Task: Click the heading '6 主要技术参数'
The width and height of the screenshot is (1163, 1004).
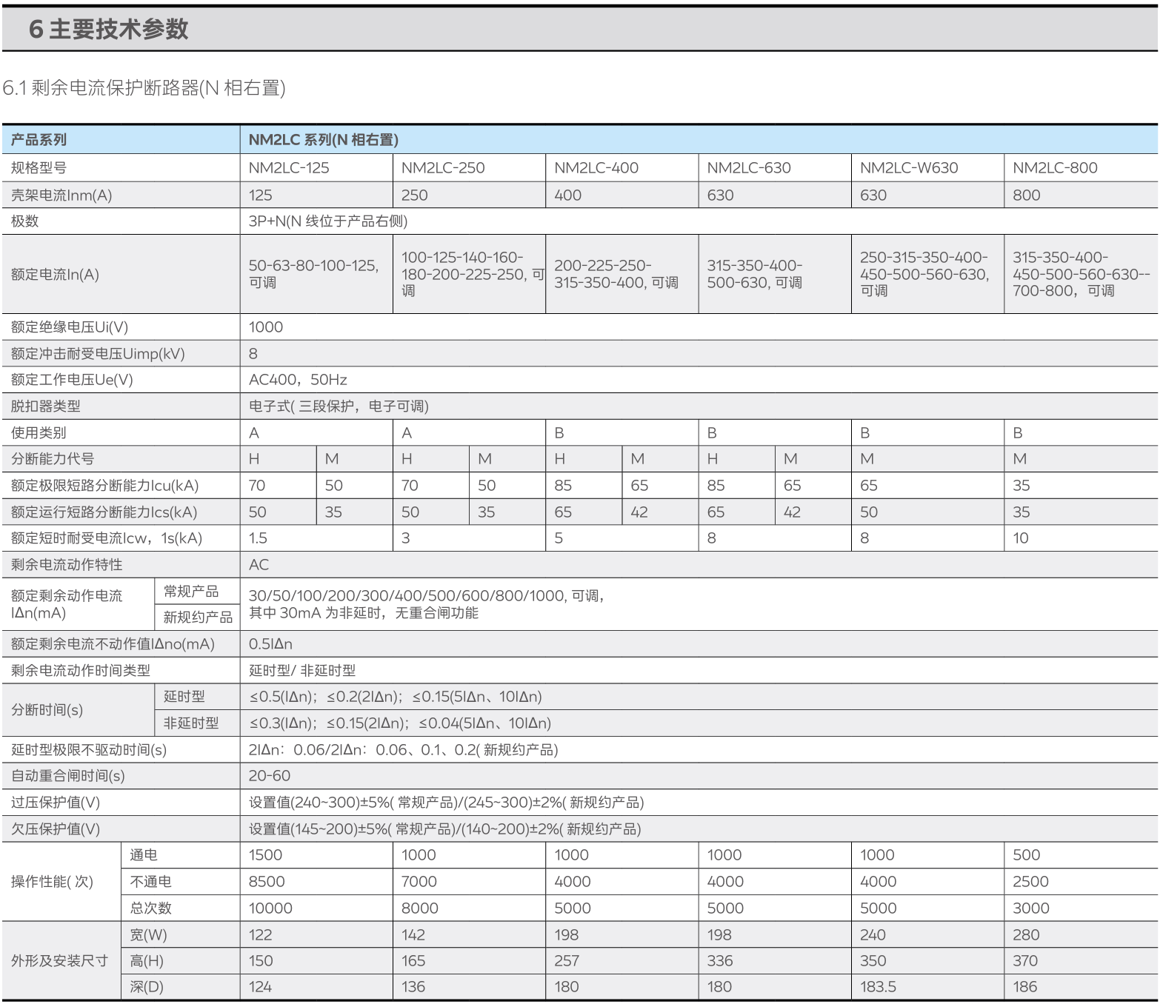Action: coord(109,29)
